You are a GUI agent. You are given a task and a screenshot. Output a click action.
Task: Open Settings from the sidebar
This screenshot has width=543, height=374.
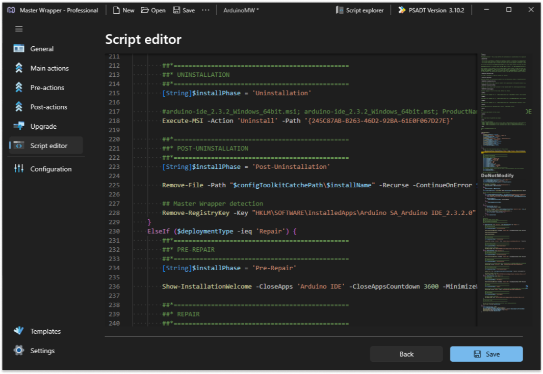(42, 351)
